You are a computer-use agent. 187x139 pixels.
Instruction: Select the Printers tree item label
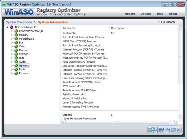coord(24,73)
